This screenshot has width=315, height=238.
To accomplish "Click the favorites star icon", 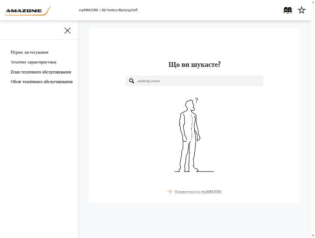I will pos(301,10).
